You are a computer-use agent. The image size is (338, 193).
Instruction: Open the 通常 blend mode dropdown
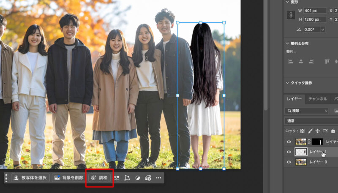click(311, 121)
